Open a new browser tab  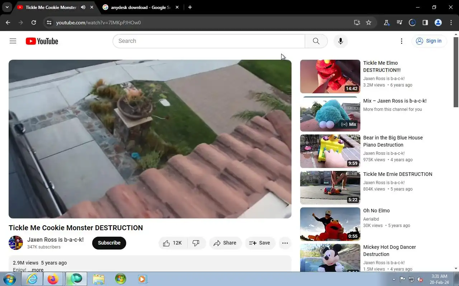190,7
